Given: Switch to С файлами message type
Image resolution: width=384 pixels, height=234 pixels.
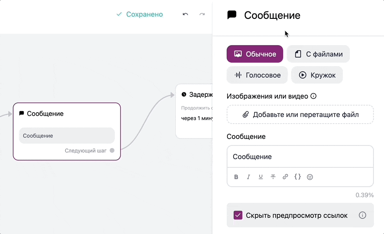Looking at the screenshot, I should [x=318, y=54].
